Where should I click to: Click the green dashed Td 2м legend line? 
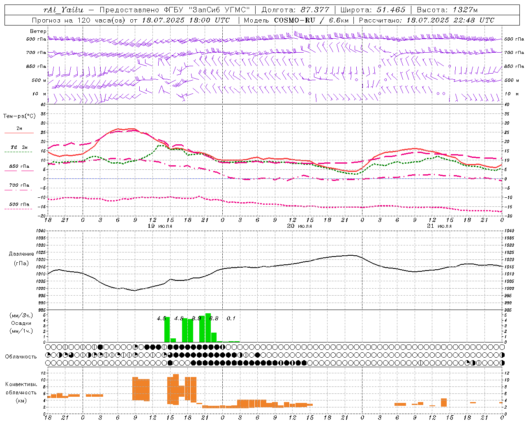point(18,152)
